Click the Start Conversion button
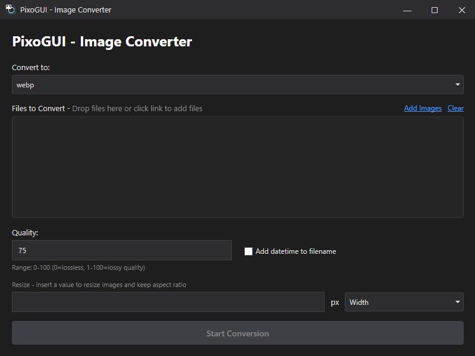Image resolution: width=475 pixels, height=356 pixels. (x=238, y=333)
